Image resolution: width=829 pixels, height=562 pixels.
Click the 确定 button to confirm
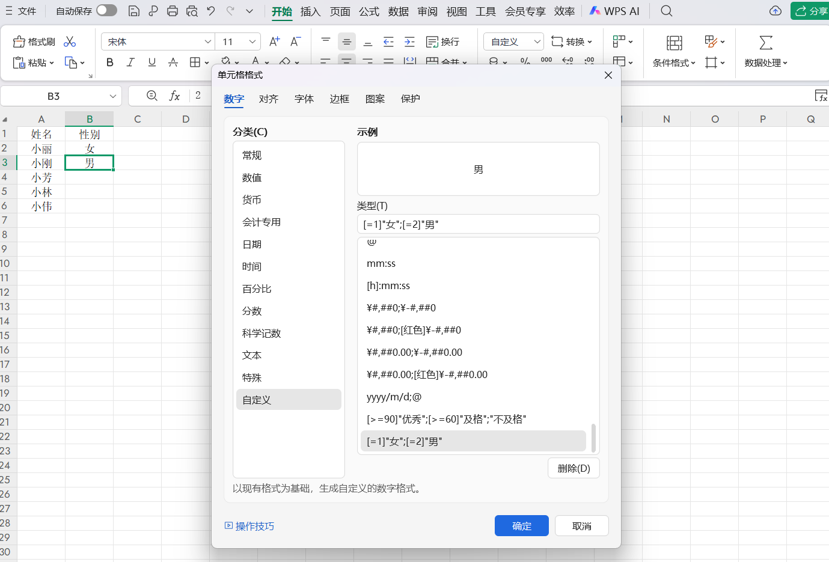pos(521,525)
